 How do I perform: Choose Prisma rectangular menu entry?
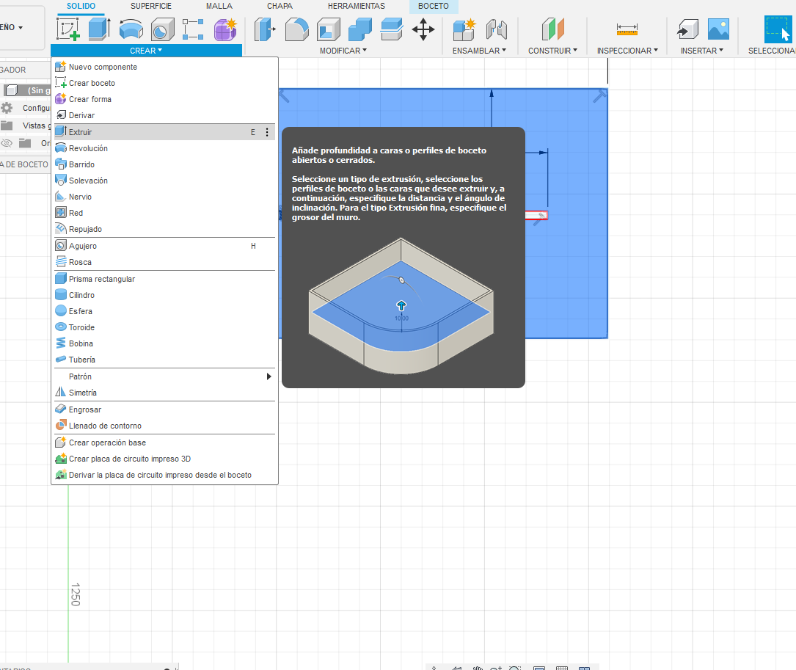point(164,279)
